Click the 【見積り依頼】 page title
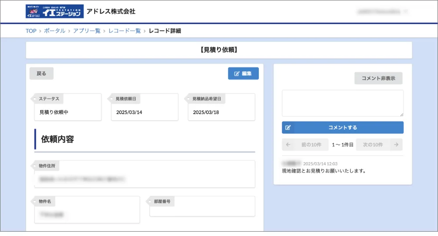The width and height of the screenshot is (438, 236). 219,50
